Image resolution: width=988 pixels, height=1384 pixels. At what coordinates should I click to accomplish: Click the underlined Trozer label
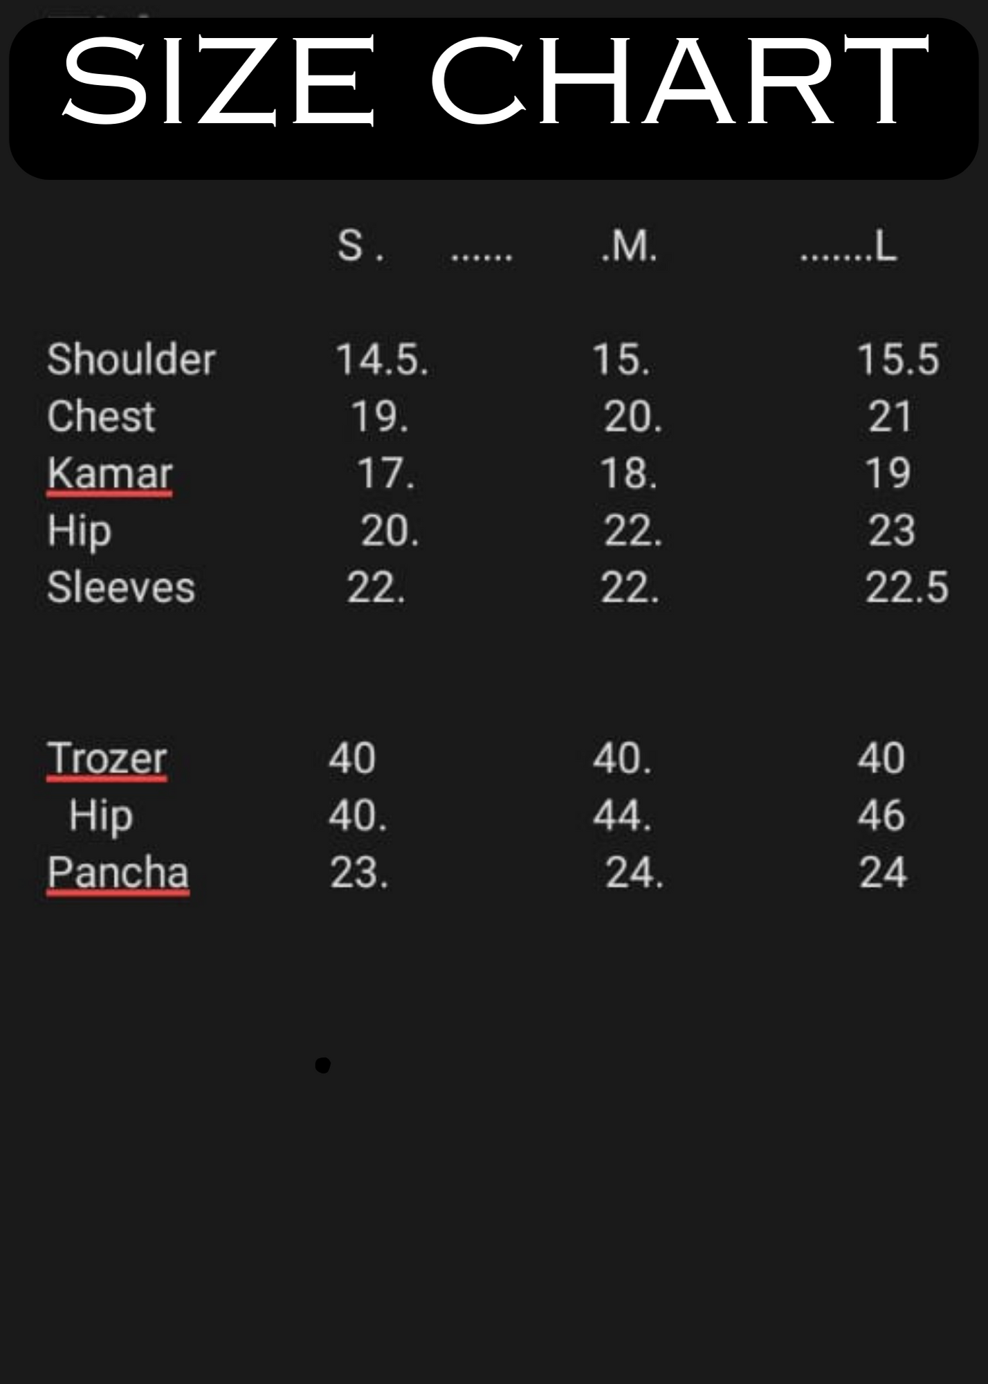click(107, 758)
